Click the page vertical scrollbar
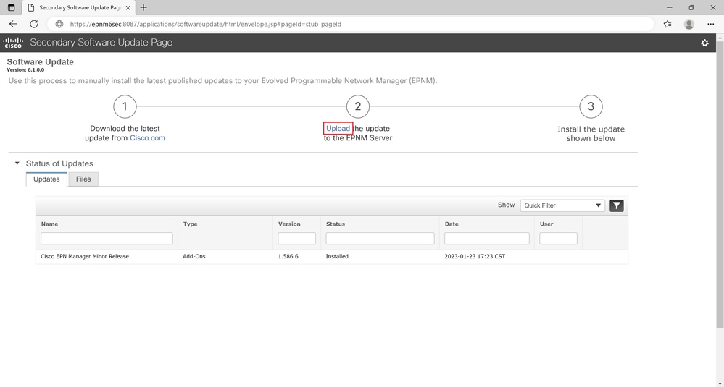Screen dimensions: 724x387 [720, 184]
